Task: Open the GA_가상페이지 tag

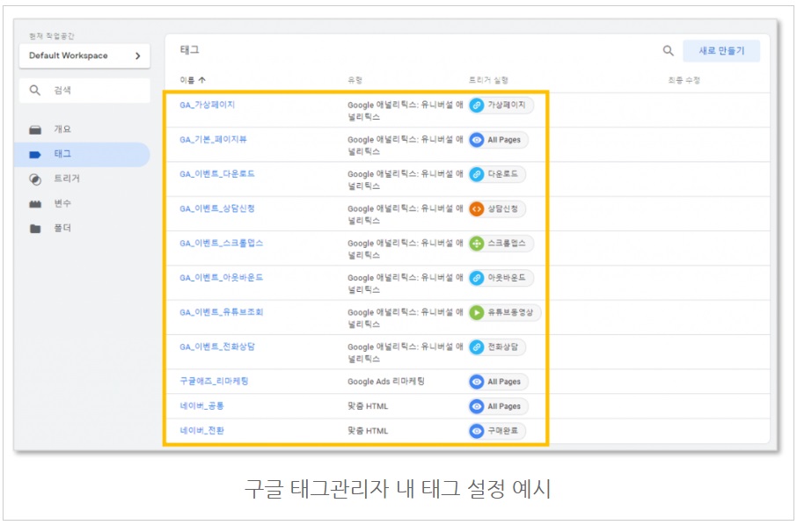Action: [207, 105]
